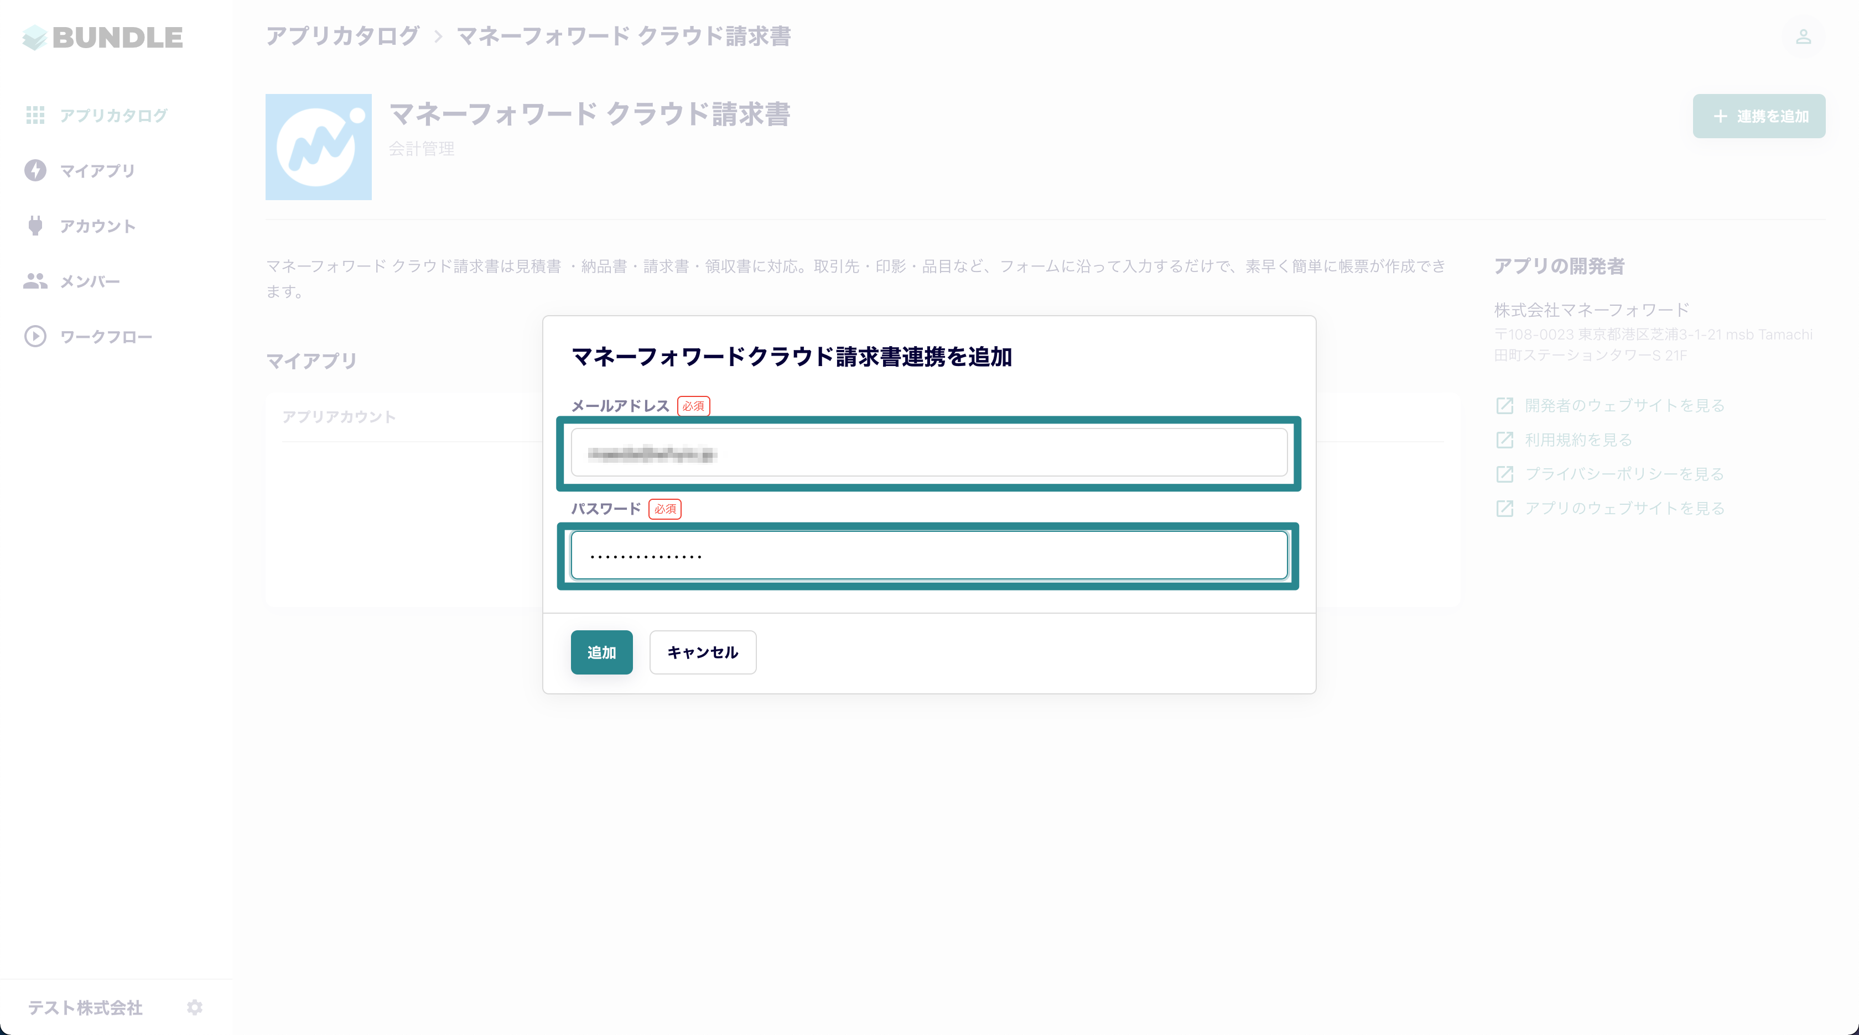Open settings gear next to テスト株式会社
Screen dimensions: 1859x1035
tap(195, 1007)
